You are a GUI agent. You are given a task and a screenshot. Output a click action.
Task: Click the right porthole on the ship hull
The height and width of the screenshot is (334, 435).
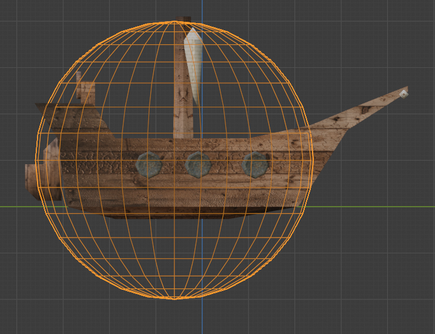pos(255,164)
